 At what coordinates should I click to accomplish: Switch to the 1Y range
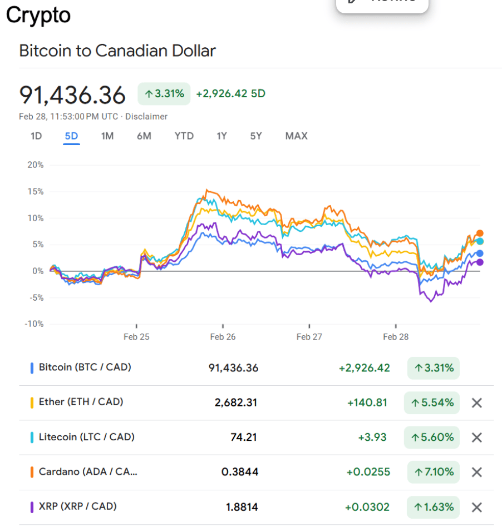(222, 136)
